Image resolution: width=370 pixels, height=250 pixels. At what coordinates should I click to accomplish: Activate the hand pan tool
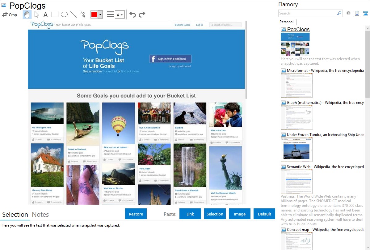pos(27,14)
